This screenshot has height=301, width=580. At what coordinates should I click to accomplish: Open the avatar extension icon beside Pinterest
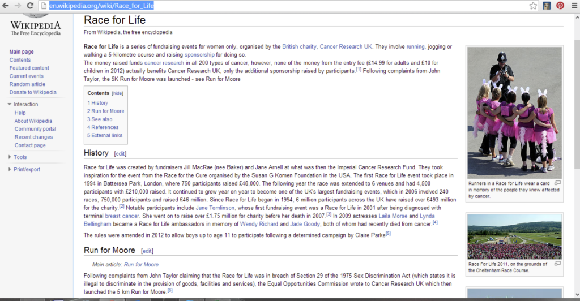coord(547,6)
